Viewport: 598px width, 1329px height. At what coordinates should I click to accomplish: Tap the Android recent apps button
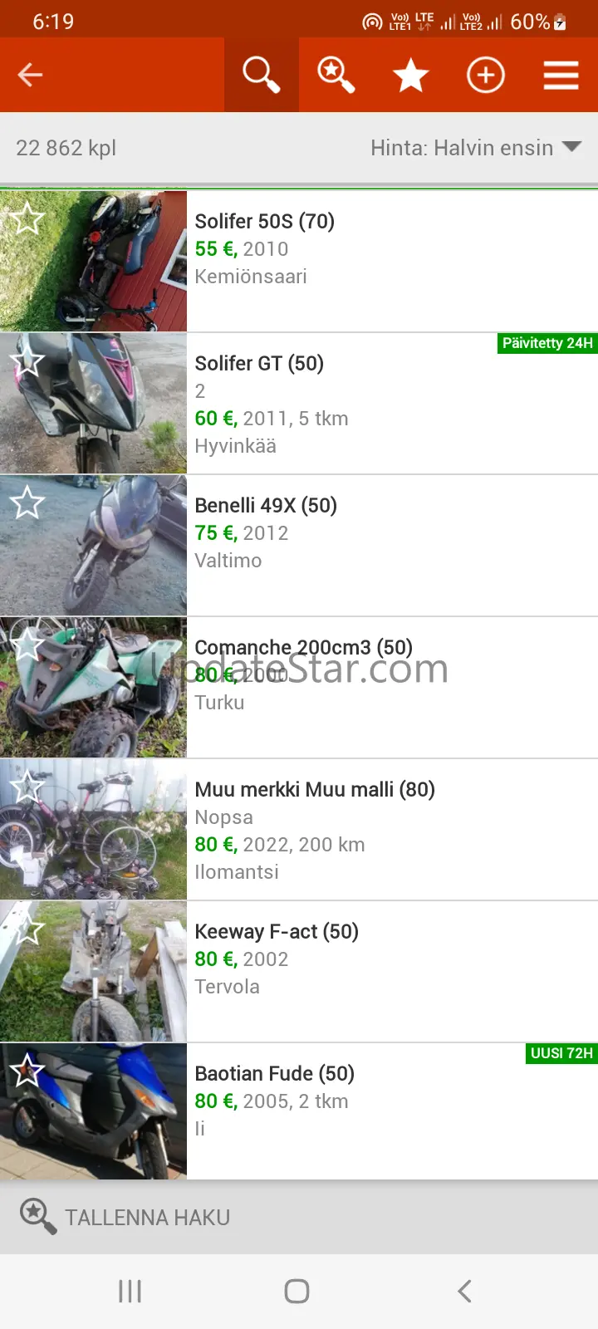pos(130,1291)
